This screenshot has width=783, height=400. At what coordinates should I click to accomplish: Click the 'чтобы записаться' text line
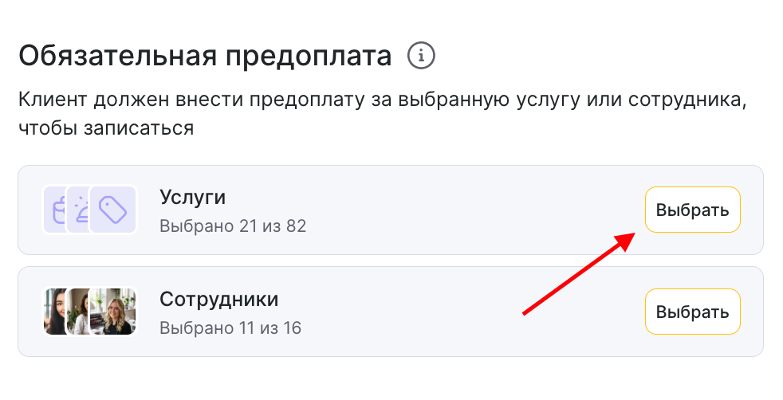pyautogui.click(x=106, y=128)
